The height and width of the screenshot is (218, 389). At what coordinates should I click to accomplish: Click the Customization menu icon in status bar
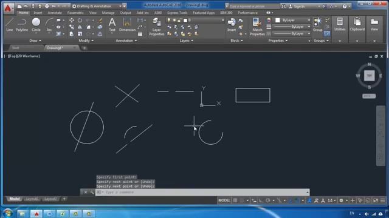[x=382, y=200]
